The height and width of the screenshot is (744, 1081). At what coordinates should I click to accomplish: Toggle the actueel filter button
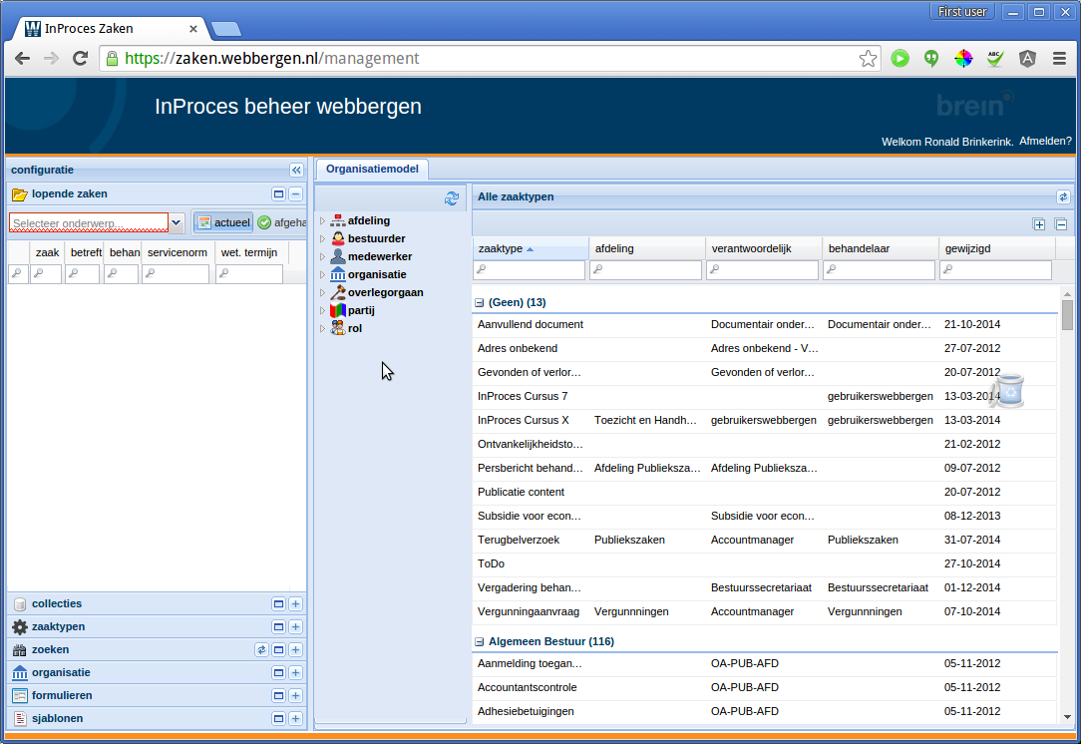pyautogui.click(x=223, y=222)
